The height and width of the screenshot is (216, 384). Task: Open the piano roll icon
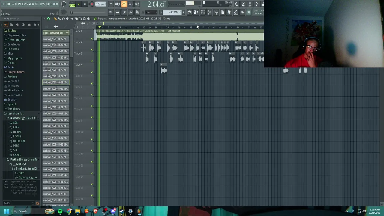[x=196, y=12]
